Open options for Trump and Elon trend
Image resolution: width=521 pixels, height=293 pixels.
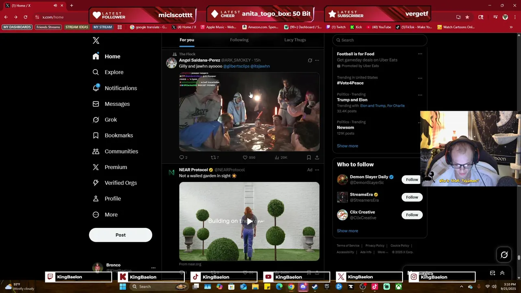420,95
